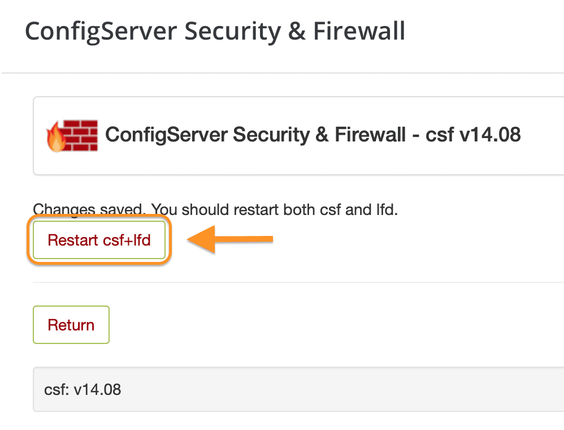Click the version number v14.08 in the header
564x430 pixels.
tap(493, 135)
